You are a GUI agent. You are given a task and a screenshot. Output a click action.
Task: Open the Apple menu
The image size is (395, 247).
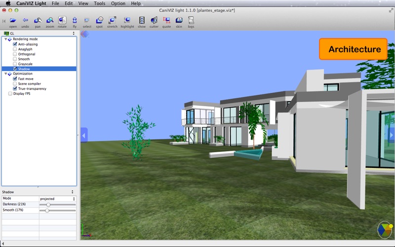coord(8,3)
